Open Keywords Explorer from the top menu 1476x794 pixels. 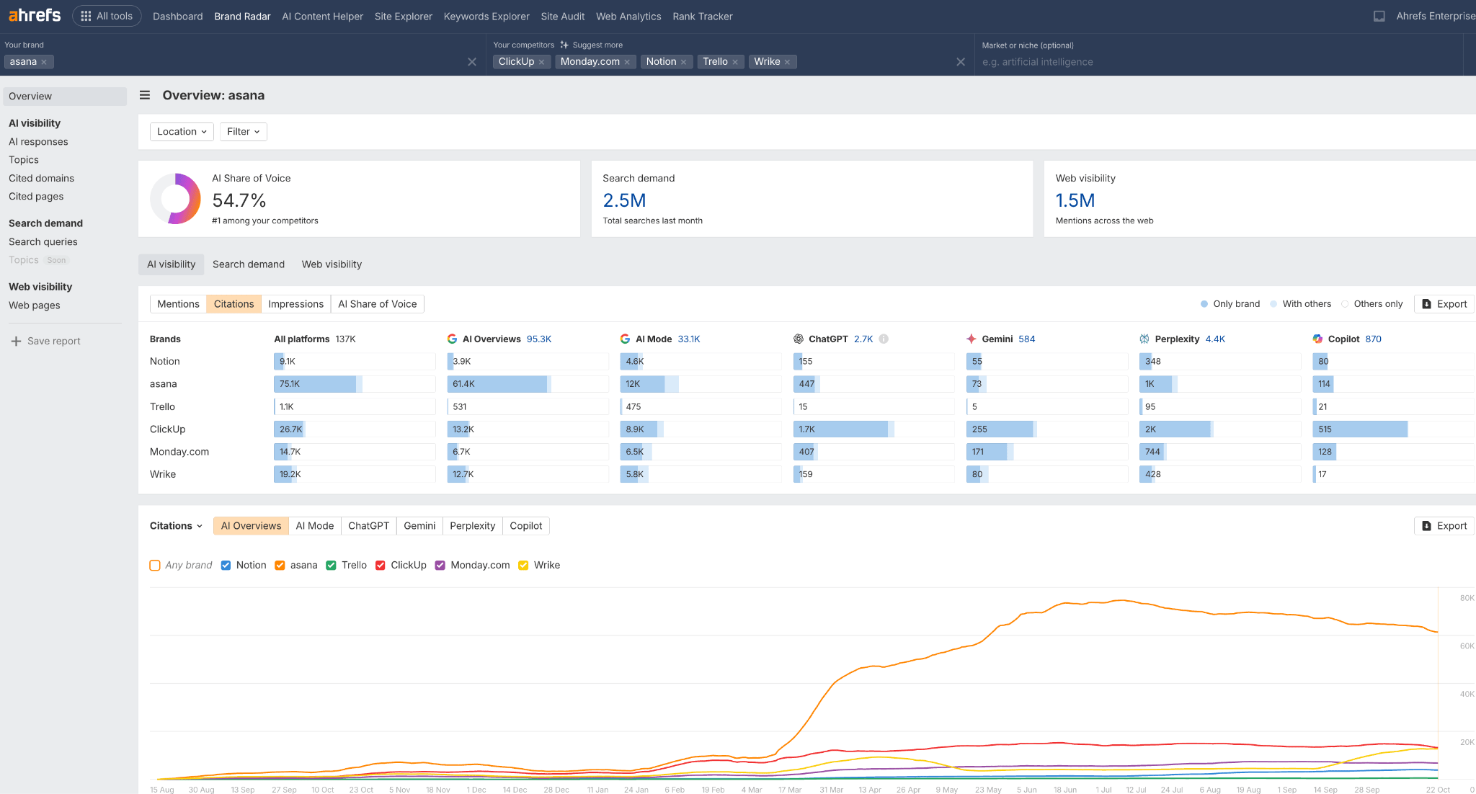486,16
